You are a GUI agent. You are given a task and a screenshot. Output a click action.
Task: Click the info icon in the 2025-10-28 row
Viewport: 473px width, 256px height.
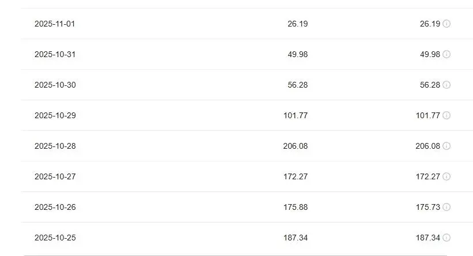coord(446,146)
